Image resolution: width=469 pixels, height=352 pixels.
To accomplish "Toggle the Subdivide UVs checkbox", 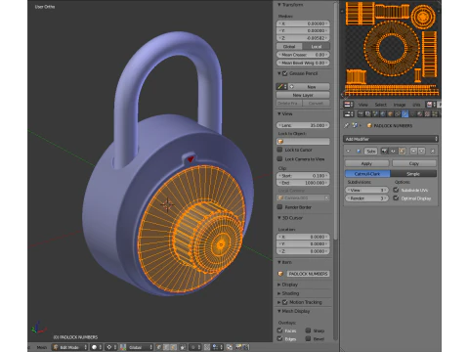I will [x=396, y=190].
